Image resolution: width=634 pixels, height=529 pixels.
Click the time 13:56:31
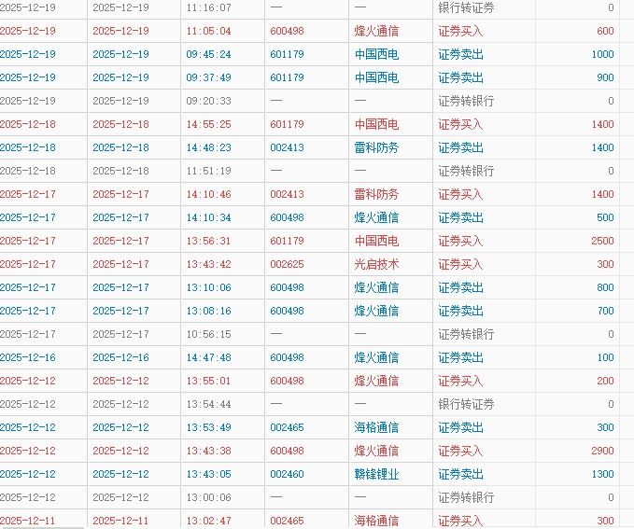(x=208, y=242)
